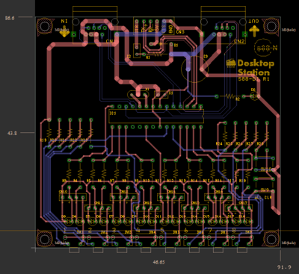Click the Desktop Station silkscreen text

tap(256, 67)
